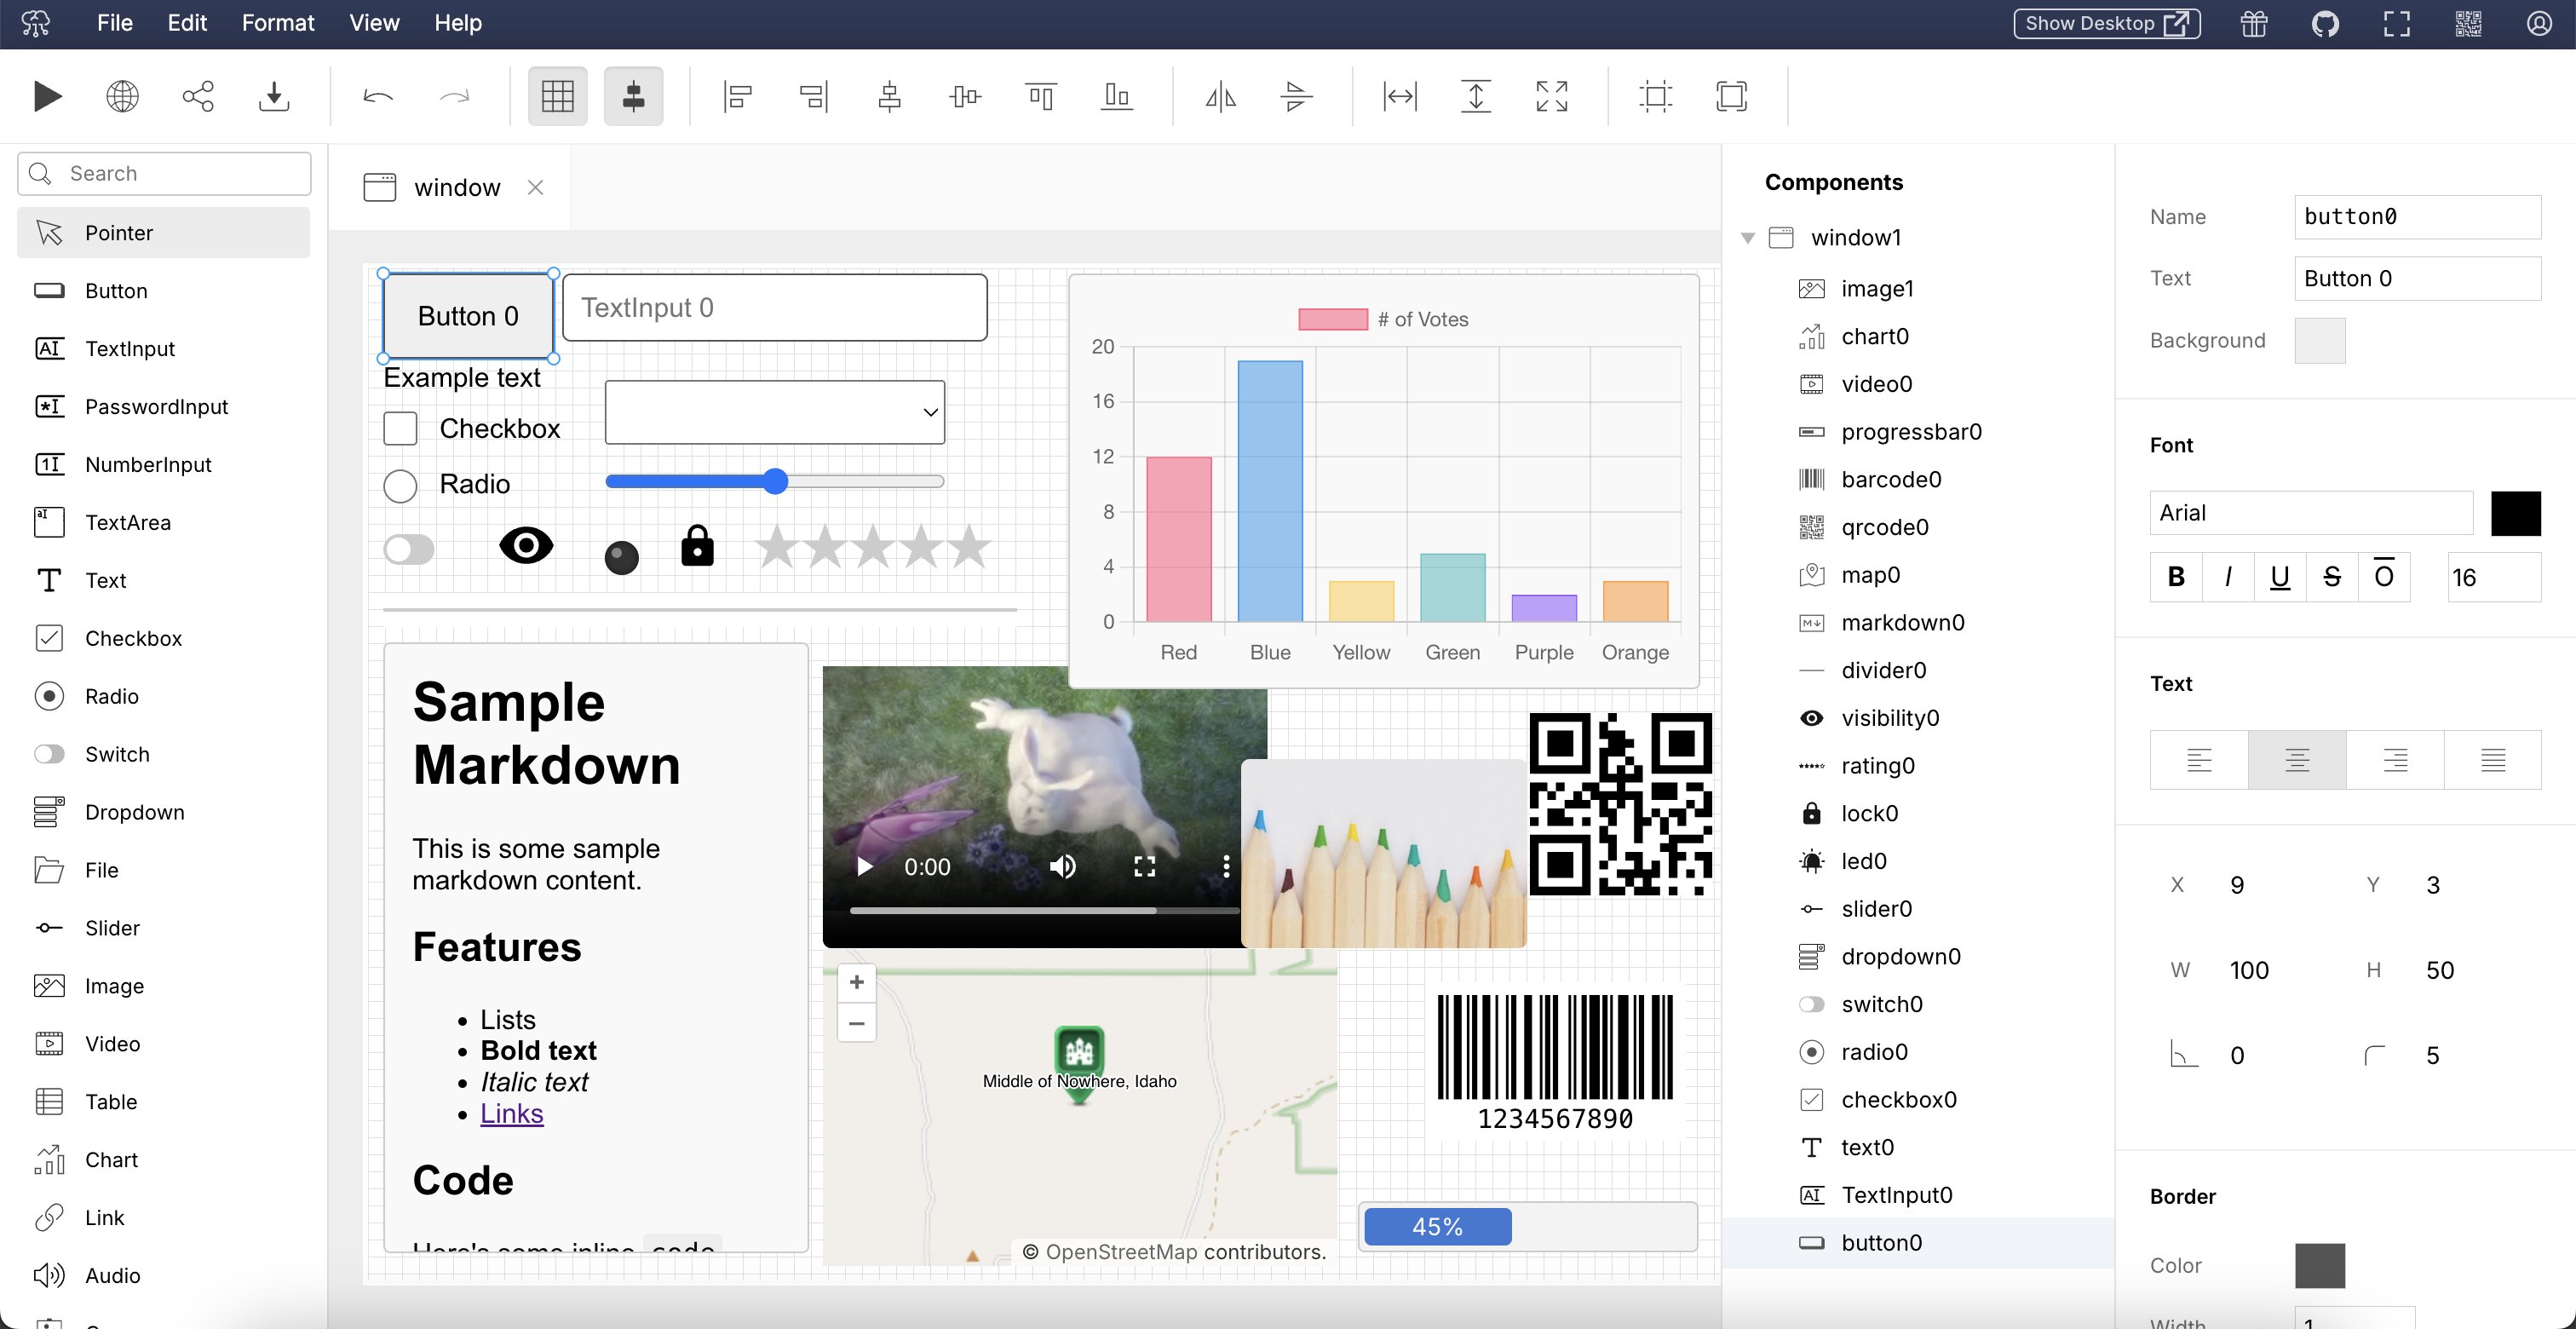Open the Format menu
Viewport: 2576px width, 1329px height.
pyautogui.click(x=277, y=23)
